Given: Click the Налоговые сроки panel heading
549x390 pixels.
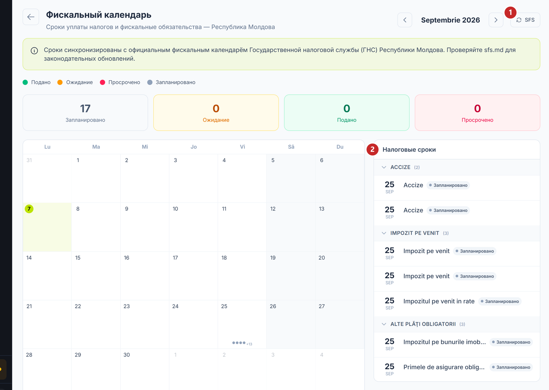Looking at the screenshot, I should [409, 150].
